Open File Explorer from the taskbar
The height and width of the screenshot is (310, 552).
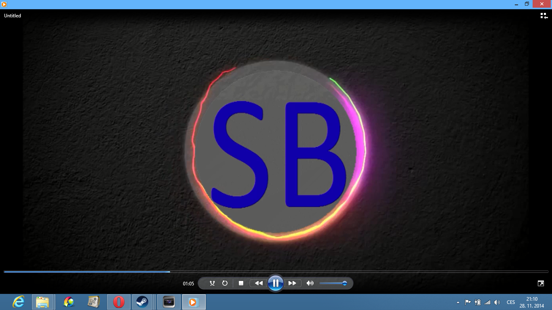click(42, 302)
